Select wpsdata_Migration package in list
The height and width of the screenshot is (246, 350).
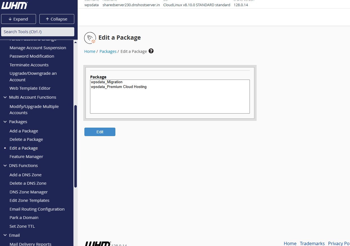[x=107, y=82]
